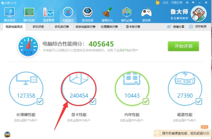
Task: Toggle the green 内存性能 checkbox
Action: (146, 101)
